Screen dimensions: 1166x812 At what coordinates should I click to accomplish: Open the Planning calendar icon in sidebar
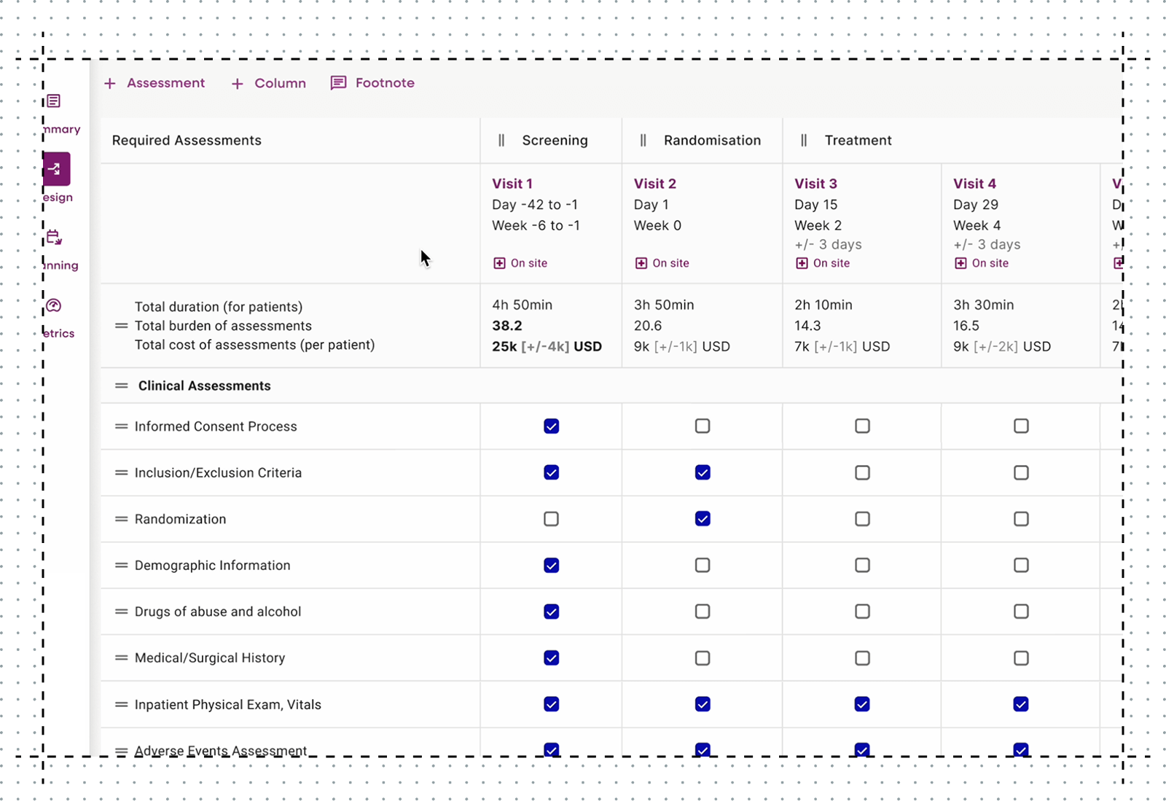click(x=54, y=237)
